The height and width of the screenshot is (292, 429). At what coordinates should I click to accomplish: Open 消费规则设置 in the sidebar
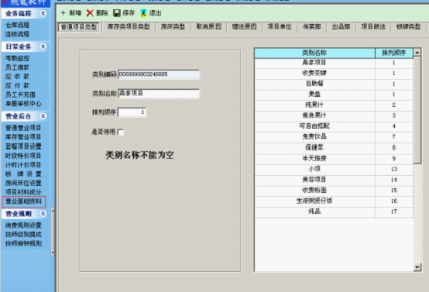[23, 225]
